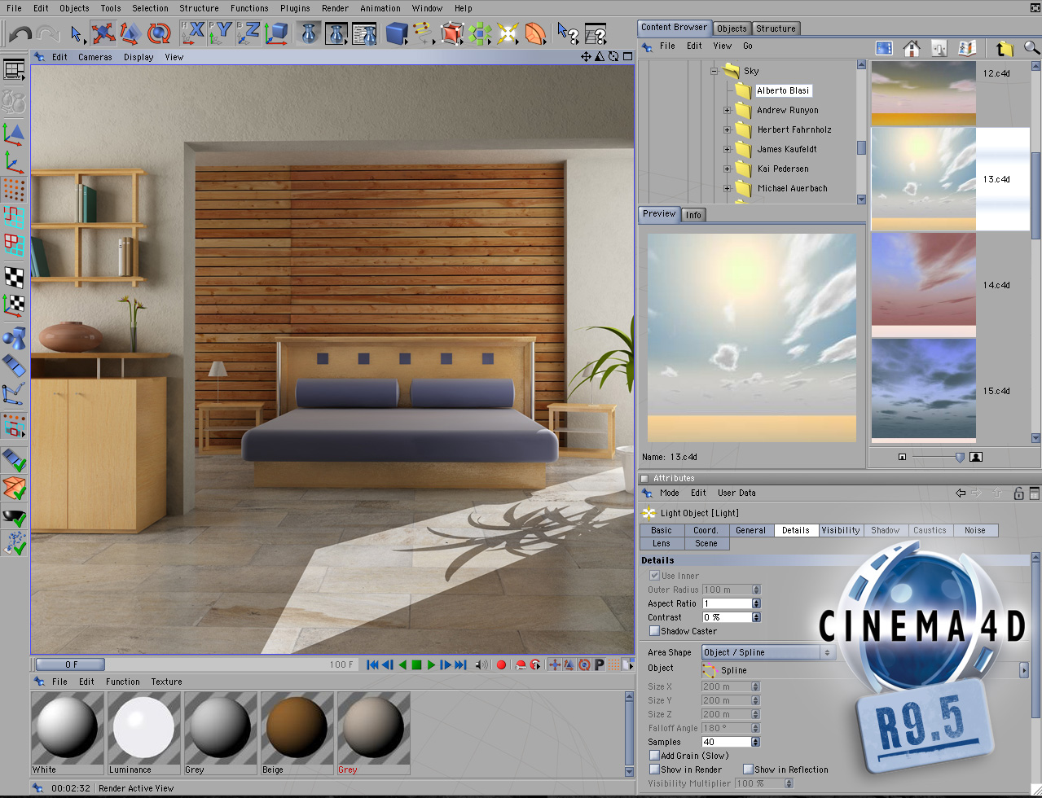This screenshot has height=798, width=1042.
Task: Add a light or scene object
Action: point(508,33)
